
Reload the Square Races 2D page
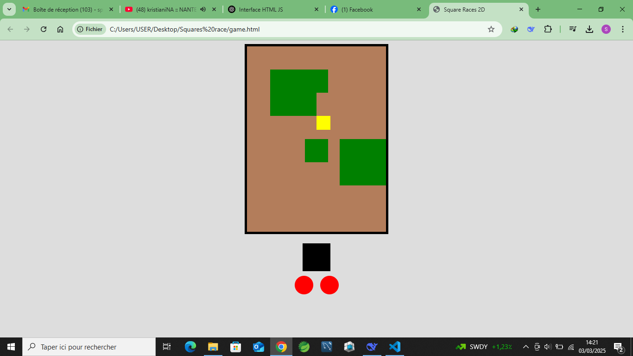(x=44, y=29)
